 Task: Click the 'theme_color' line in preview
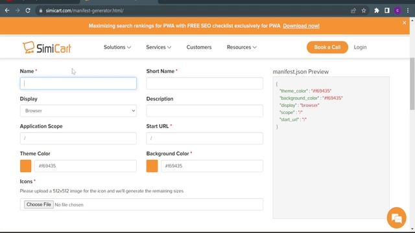305,91
